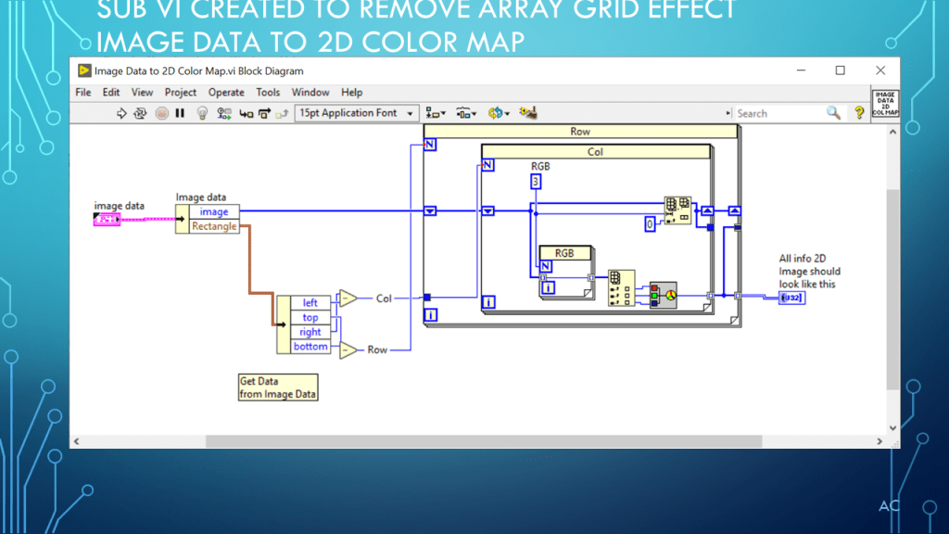The height and width of the screenshot is (534, 949).
Task: Click the Context Help question mark
Action: tap(859, 113)
